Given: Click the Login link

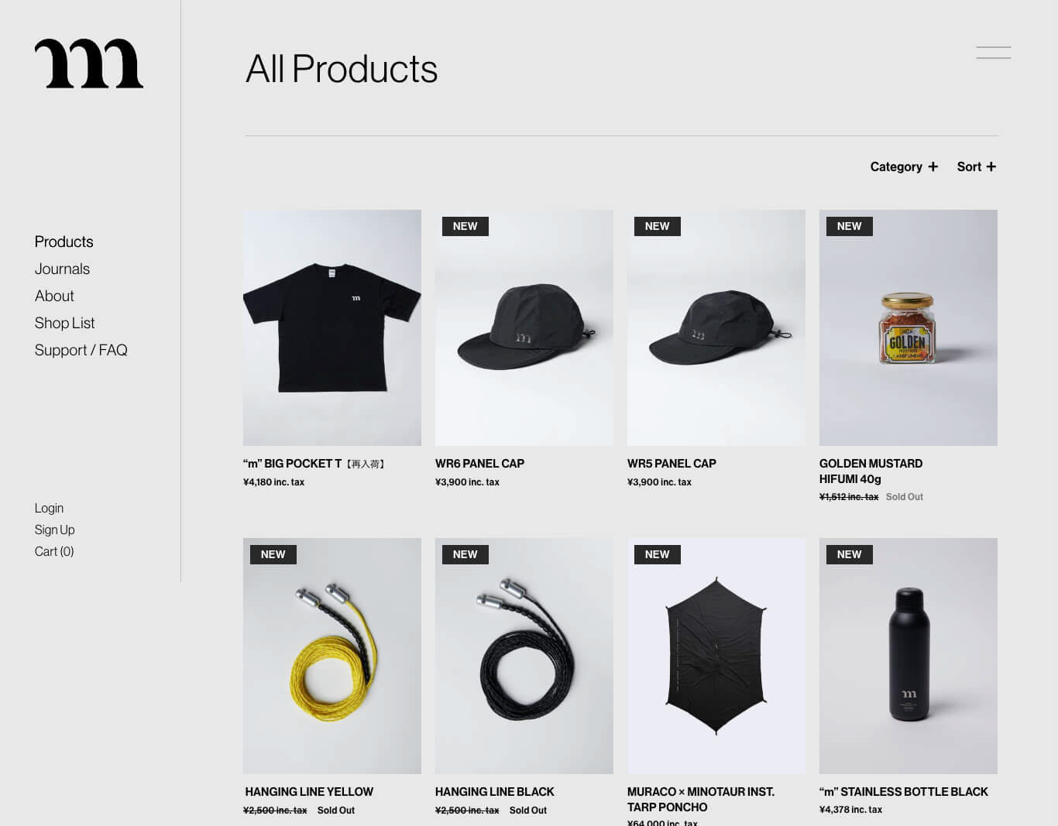Looking at the screenshot, I should coord(49,508).
